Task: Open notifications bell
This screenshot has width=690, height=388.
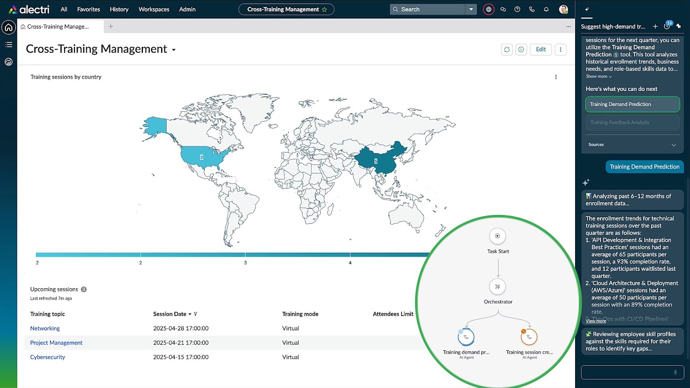Action: 546,9
